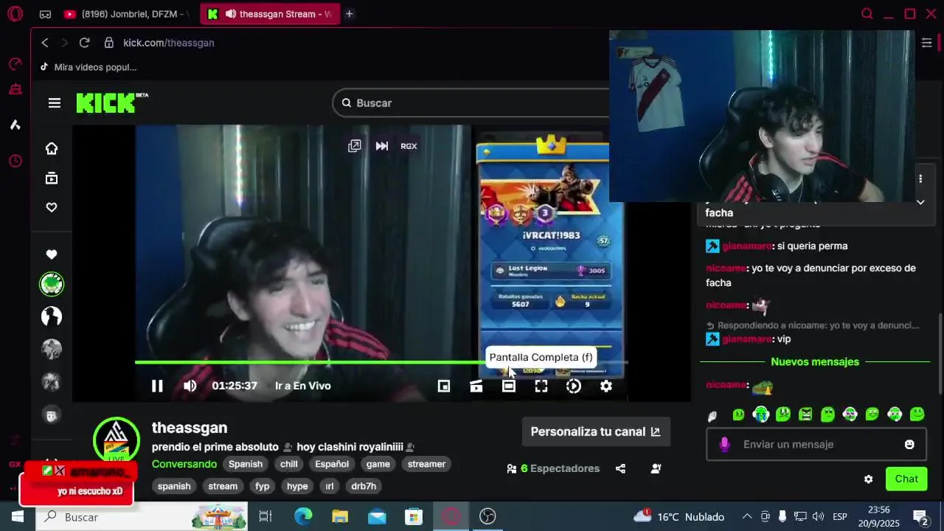Image resolution: width=944 pixels, height=531 pixels.
Task: Mute the stream with the speaker icon
Action: 190,386
